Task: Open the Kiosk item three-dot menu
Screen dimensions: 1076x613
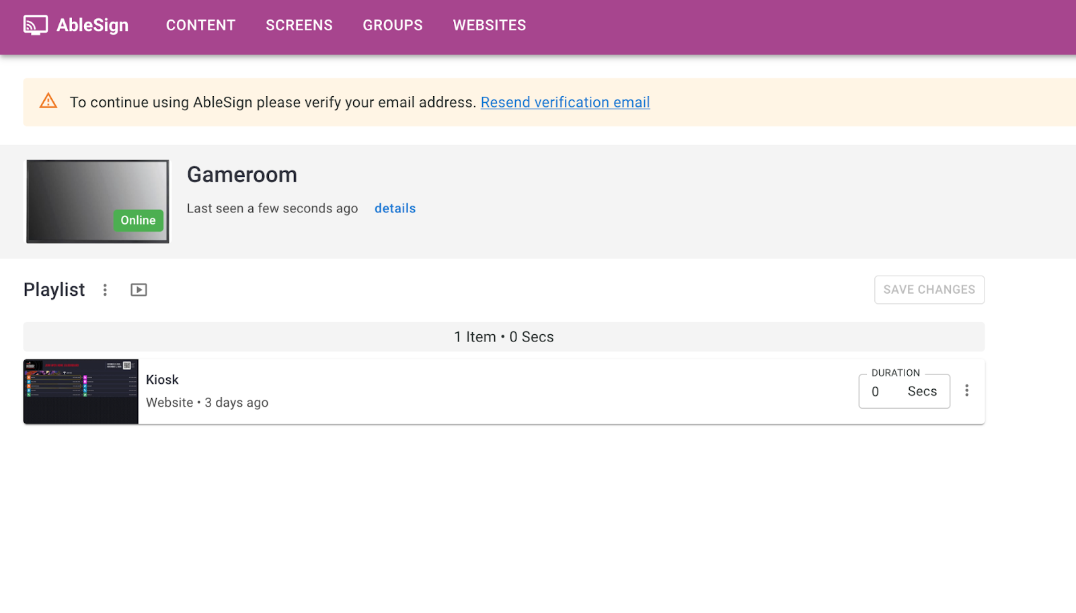Action: tap(966, 391)
